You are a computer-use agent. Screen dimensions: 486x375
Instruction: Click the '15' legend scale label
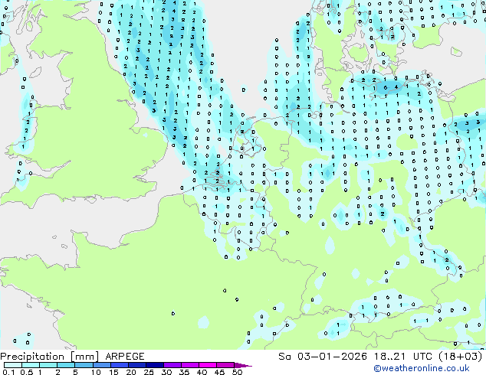click(113, 372)
